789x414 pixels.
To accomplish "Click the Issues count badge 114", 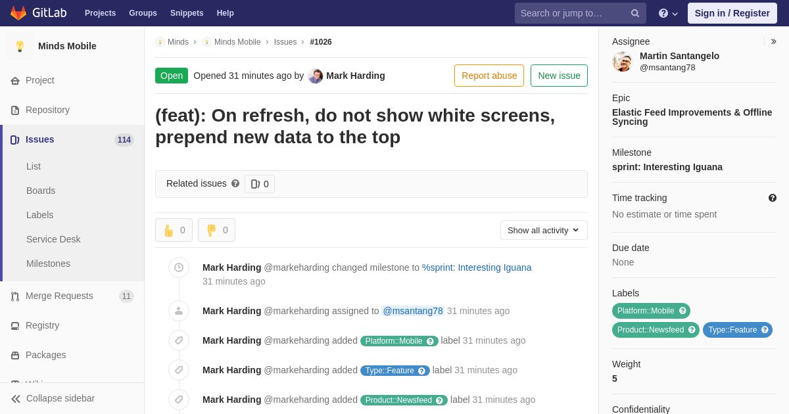I will (x=124, y=140).
